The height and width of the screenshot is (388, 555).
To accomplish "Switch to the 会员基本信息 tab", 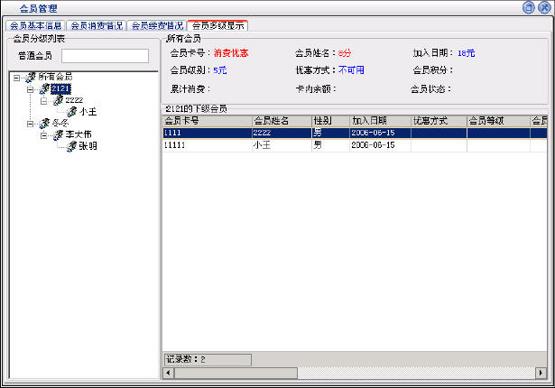I will pyautogui.click(x=35, y=26).
